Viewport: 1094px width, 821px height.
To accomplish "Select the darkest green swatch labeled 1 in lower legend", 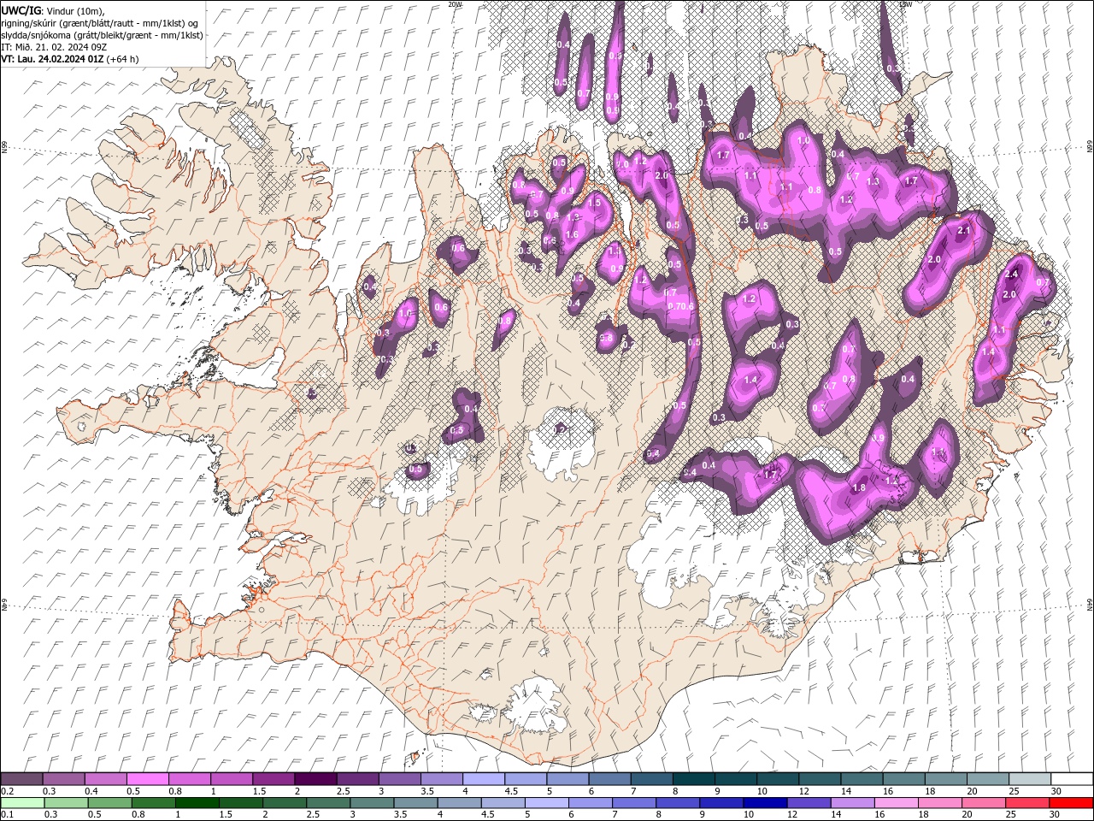I will 197,803.
